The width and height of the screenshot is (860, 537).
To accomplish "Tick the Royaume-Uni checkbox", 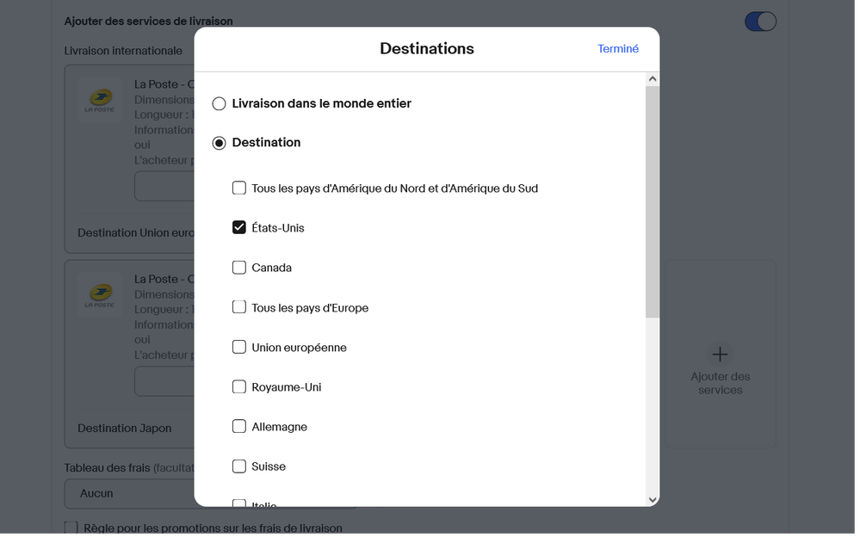I will click(240, 388).
